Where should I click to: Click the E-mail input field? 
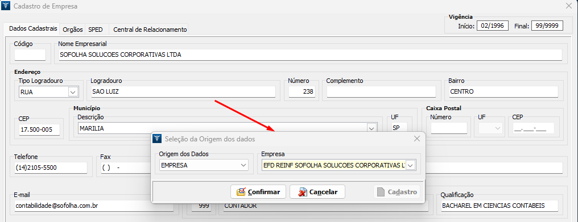tap(94, 206)
